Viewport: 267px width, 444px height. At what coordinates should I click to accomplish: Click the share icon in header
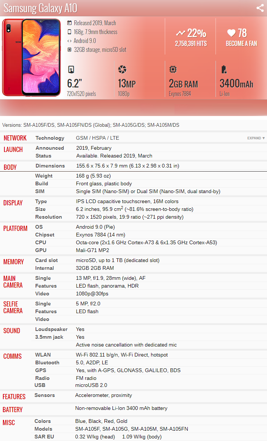coord(260,8)
